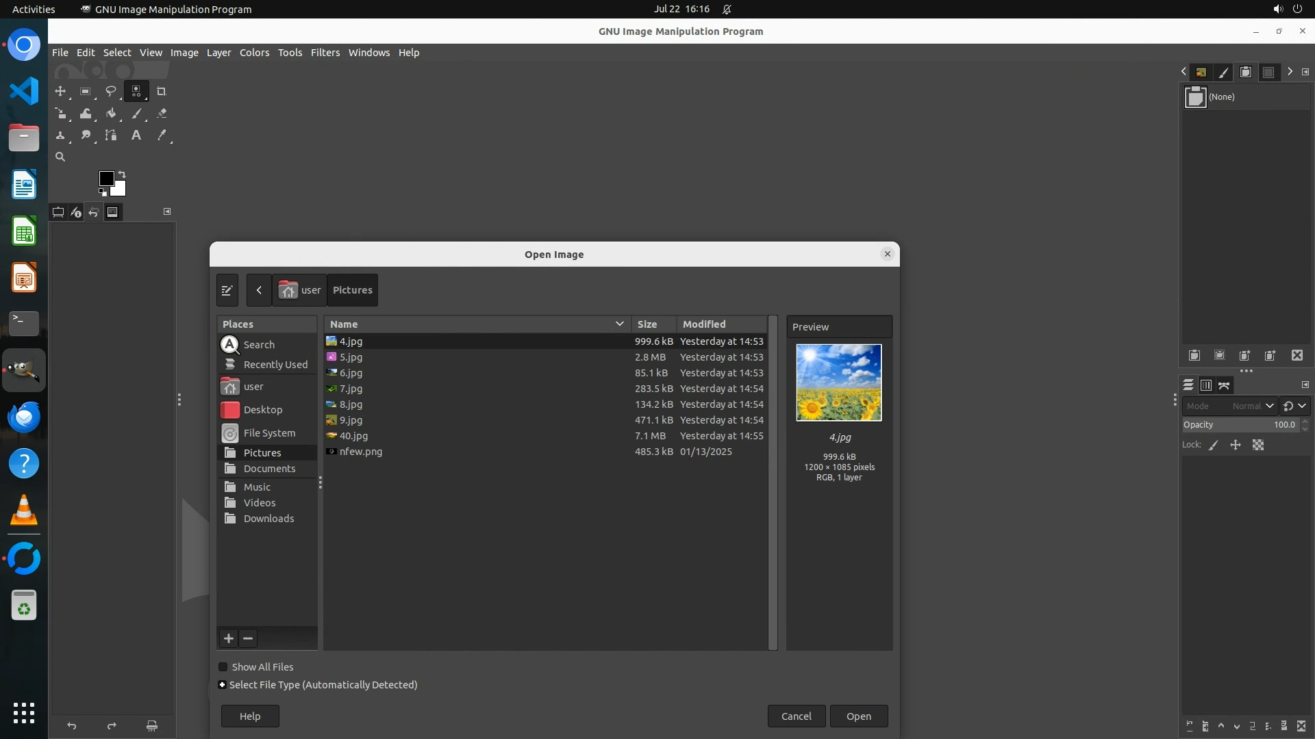
Task: Select the Zoom magnifier tool
Action: (x=60, y=157)
